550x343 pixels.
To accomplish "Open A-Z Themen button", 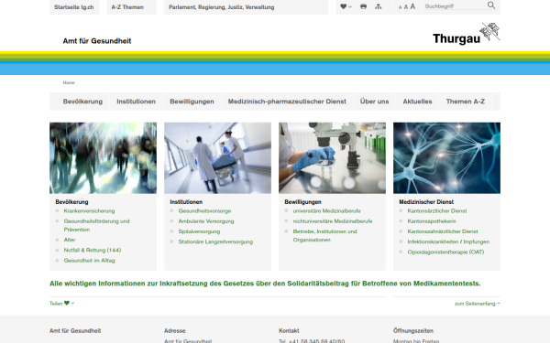I will pos(131,7).
